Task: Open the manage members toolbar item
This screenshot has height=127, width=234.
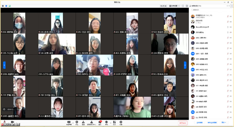Action: (92, 123)
